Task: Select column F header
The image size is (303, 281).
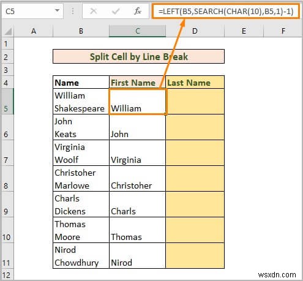Action: [283, 31]
